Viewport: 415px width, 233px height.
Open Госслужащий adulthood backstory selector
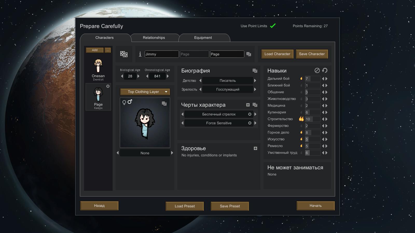[x=228, y=89]
